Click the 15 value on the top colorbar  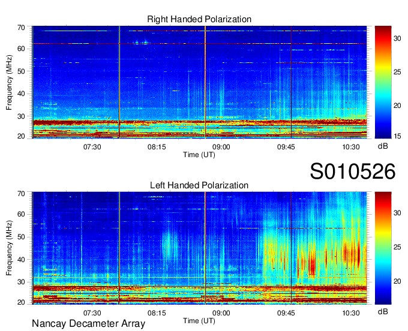tap(397, 136)
